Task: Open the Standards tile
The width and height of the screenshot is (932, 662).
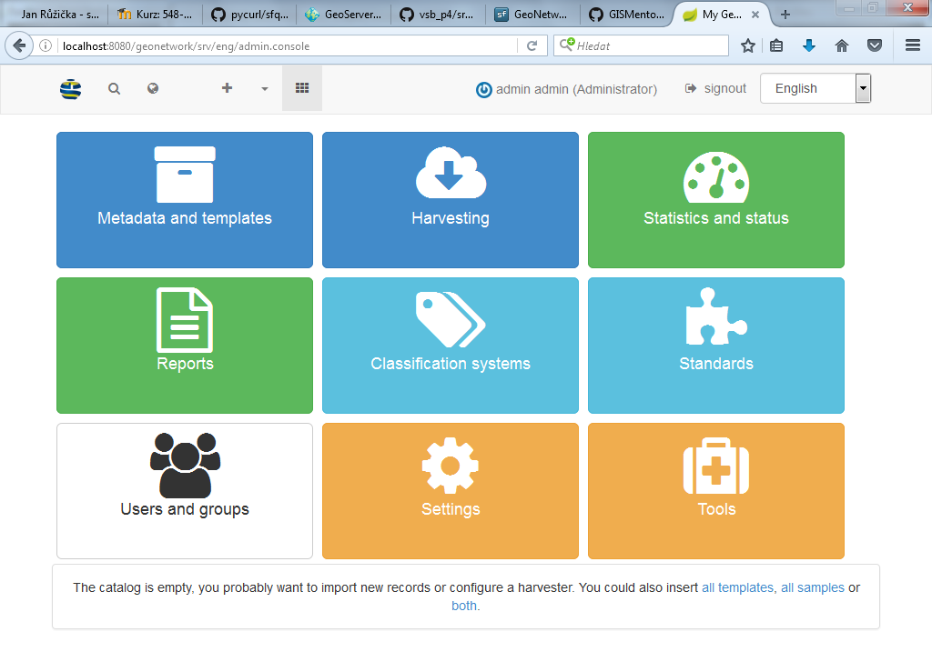Action: [715, 345]
